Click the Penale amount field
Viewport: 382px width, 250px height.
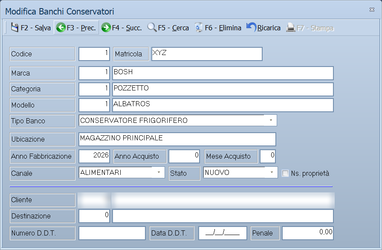pyautogui.click(x=308, y=233)
